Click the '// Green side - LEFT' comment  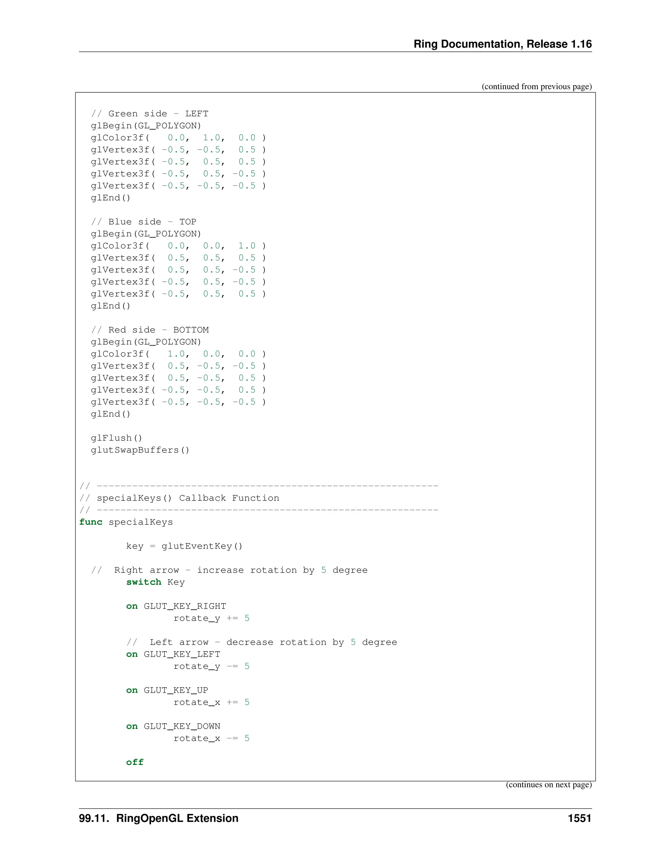click(x=149, y=114)
